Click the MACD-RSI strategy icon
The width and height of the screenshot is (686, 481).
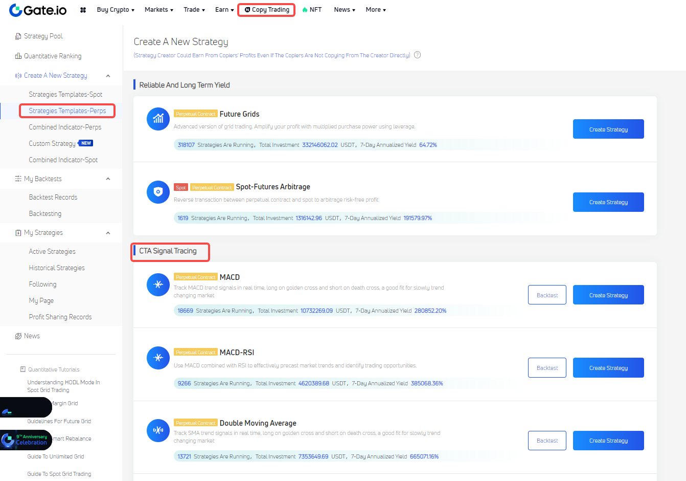click(158, 358)
